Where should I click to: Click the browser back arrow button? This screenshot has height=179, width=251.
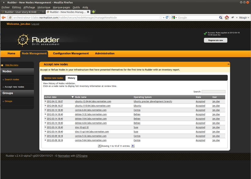[4, 18]
